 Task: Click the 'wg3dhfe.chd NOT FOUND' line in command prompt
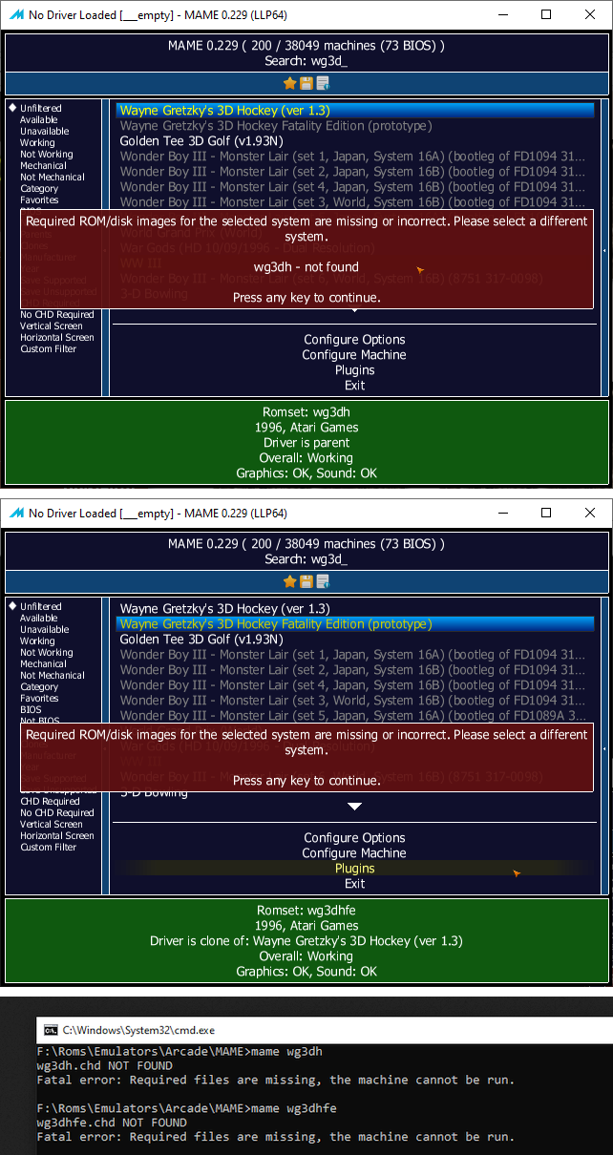(111, 1123)
